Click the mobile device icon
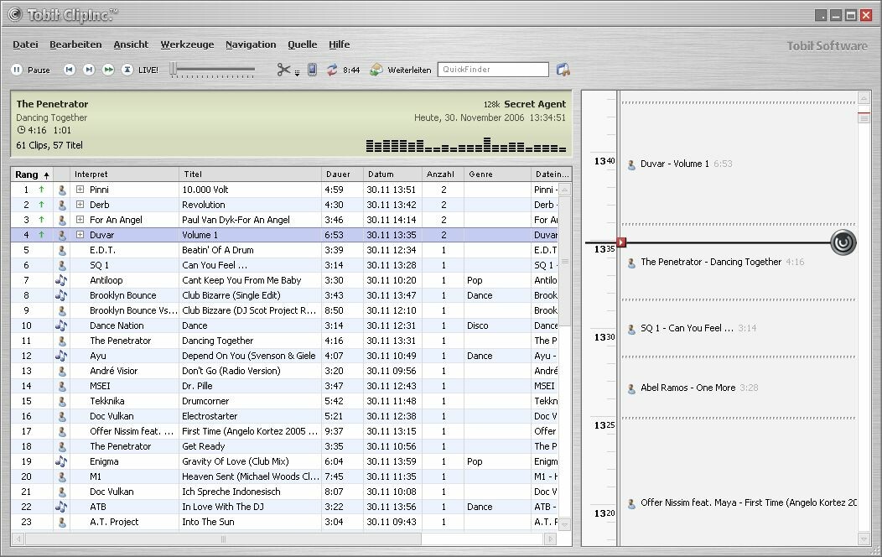The height and width of the screenshot is (557, 882). point(312,70)
